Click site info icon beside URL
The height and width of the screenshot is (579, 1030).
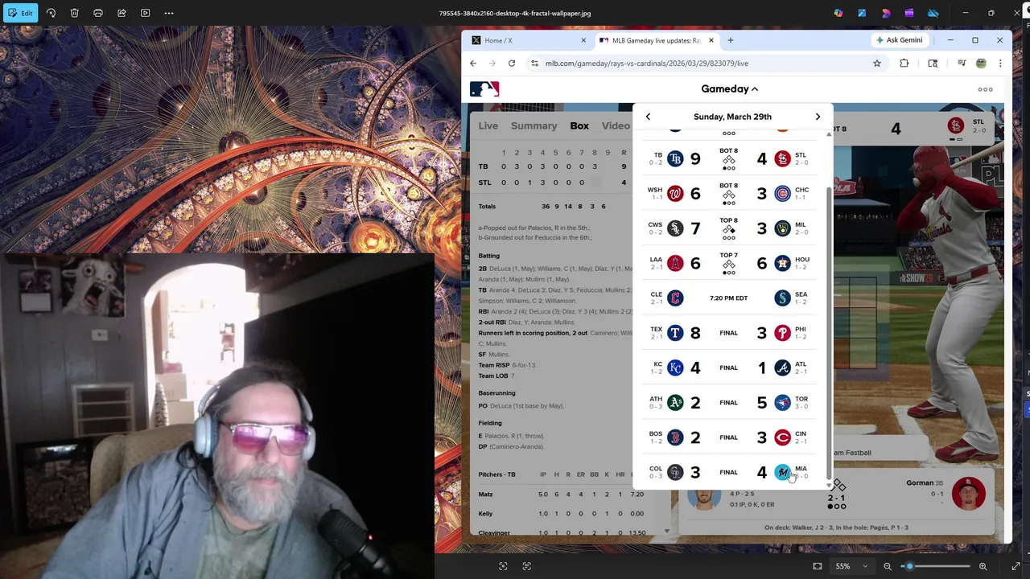(x=534, y=64)
